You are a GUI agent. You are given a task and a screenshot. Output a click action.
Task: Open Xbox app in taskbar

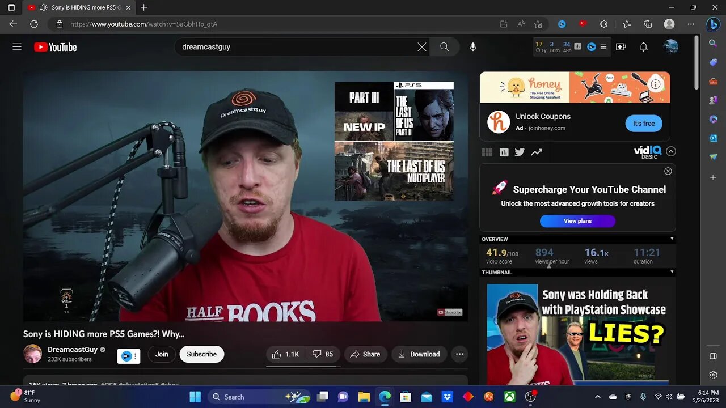point(510,397)
